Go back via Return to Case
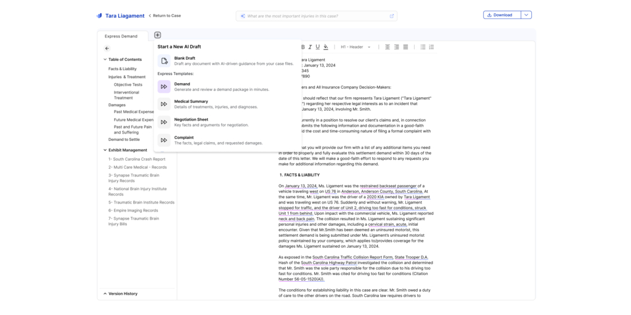The image size is (631, 315). pyautogui.click(x=165, y=15)
